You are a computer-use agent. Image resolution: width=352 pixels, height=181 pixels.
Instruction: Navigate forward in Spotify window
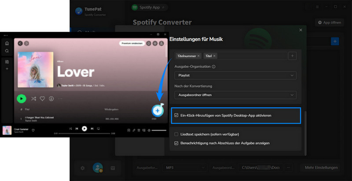(26, 43)
